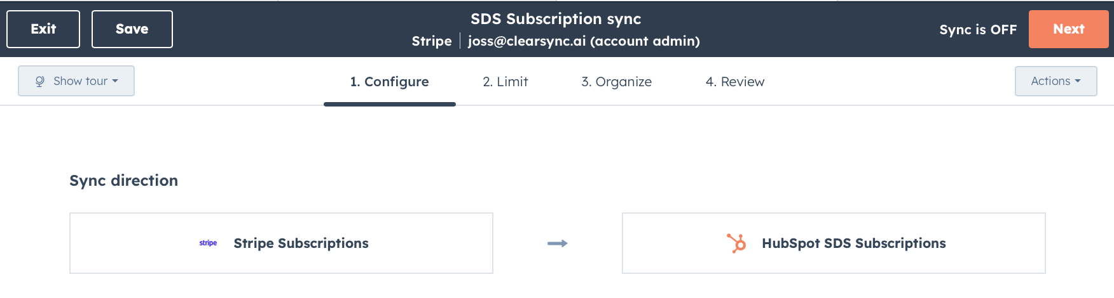Screen dimensions: 1114x298
Task: Open the Actions dropdown menu
Action: pos(1056,81)
